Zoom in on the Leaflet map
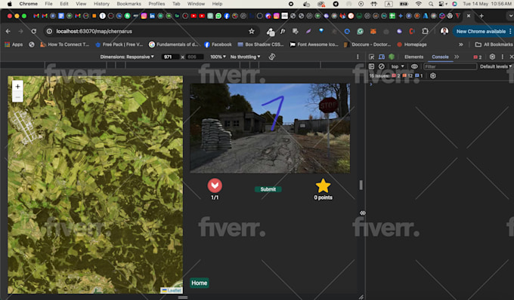This screenshot has height=300, width=514. click(x=17, y=86)
